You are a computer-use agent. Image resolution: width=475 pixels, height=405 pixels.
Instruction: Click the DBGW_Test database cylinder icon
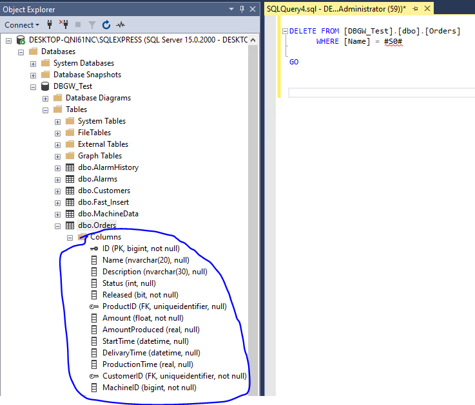45,86
